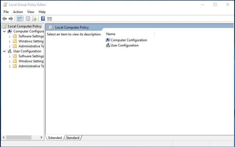Select Software Settings label under Computer Configuration
Screen dimensions: 235x147
point(31,36)
